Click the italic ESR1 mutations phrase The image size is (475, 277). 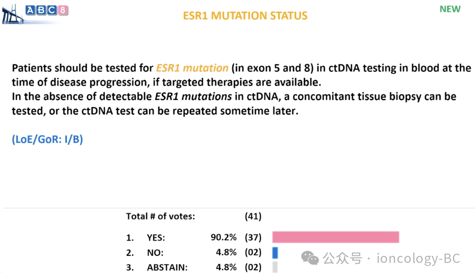point(193,96)
